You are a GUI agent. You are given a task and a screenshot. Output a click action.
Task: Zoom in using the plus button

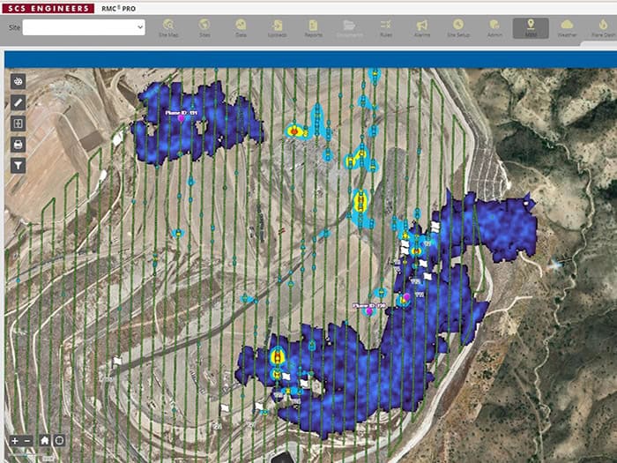(15, 441)
